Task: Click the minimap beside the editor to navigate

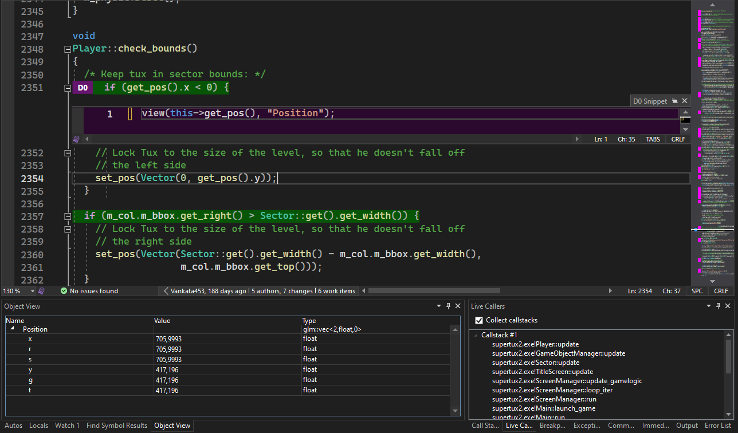Action: coord(713,143)
